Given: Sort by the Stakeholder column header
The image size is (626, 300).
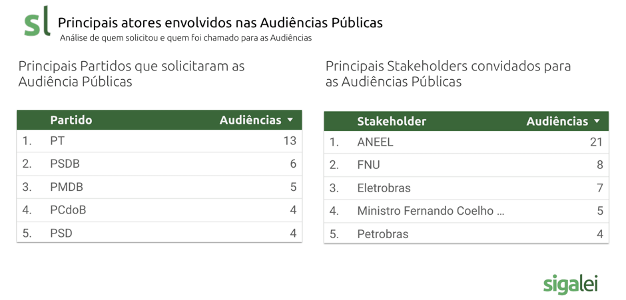Looking at the screenshot, I should pyautogui.click(x=392, y=121).
